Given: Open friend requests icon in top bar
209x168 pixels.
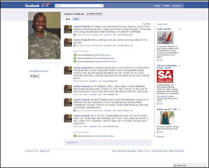Looking at the screenshot, I should pyautogui.click(x=43, y=6).
